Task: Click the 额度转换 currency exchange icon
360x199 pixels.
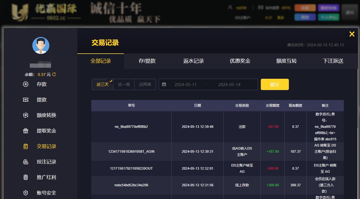Action: click(x=26, y=115)
